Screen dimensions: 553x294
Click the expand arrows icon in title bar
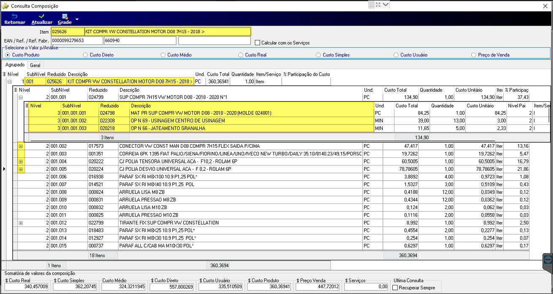378,5
